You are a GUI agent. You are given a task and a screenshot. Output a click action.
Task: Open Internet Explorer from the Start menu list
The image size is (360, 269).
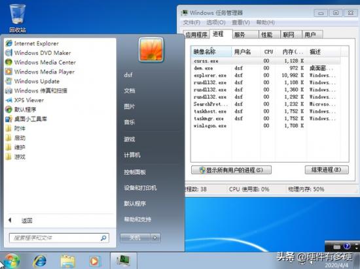(x=32, y=43)
